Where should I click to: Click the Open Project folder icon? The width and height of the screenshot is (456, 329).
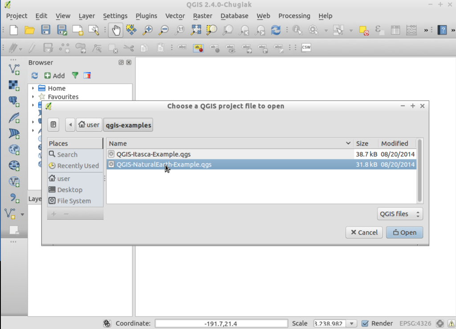(29, 30)
